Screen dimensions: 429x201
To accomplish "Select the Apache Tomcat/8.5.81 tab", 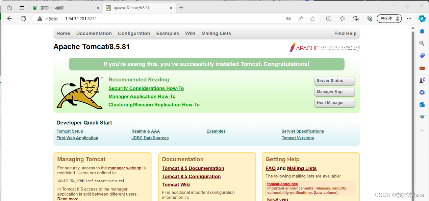I will [139, 8].
